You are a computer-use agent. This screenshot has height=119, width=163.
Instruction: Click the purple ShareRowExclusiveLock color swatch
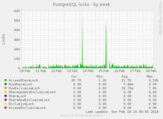pos(6,100)
